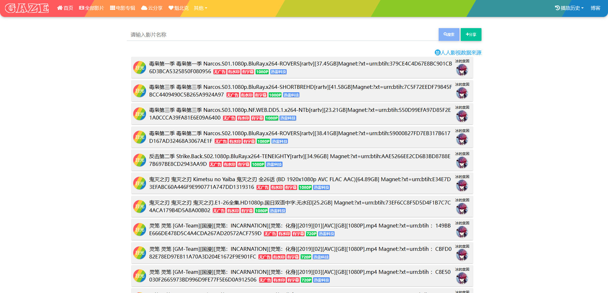Click 720P tag on 灵笼 [02] row
The height and width of the screenshot is (293, 608).
[306, 257]
